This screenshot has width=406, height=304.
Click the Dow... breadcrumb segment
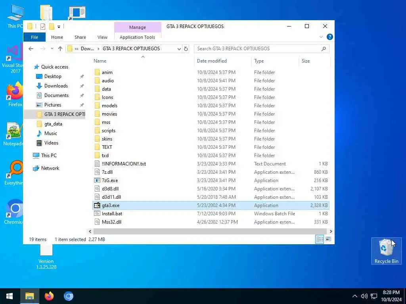(x=87, y=49)
